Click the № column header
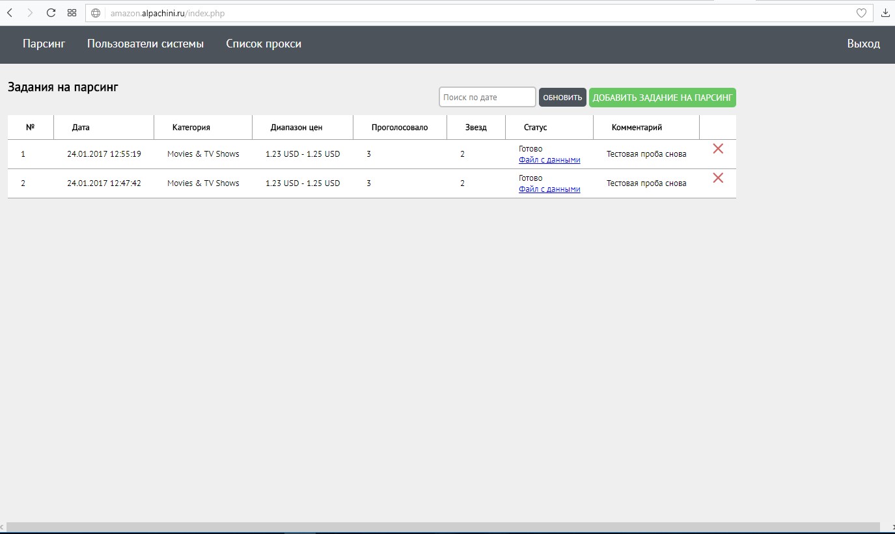Screen dimensions: 895x534 click(30, 127)
